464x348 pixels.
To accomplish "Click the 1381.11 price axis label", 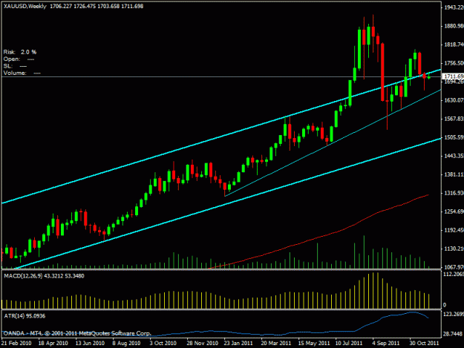I will [x=454, y=174].
